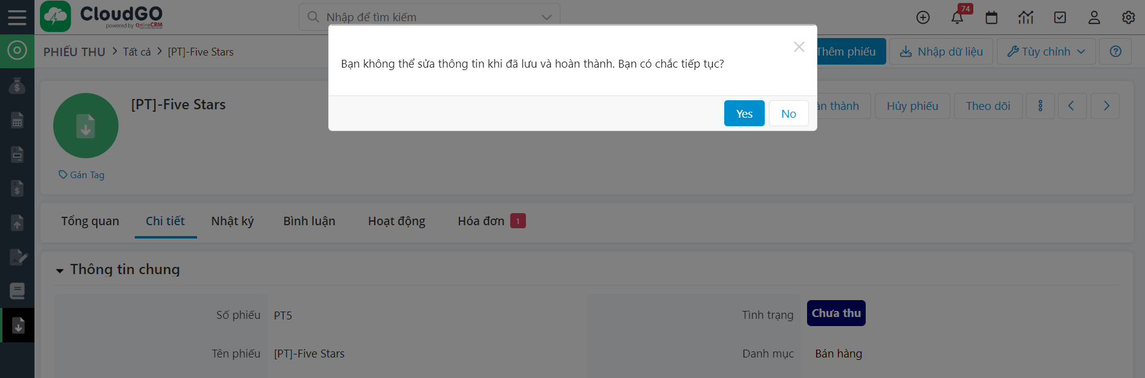
Task: Open the calendar icon in header
Action: pyautogui.click(x=991, y=18)
